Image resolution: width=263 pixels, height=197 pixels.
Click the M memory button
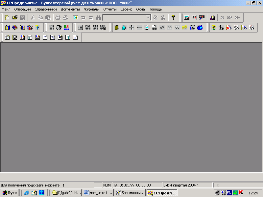click(x=222, y=18)
